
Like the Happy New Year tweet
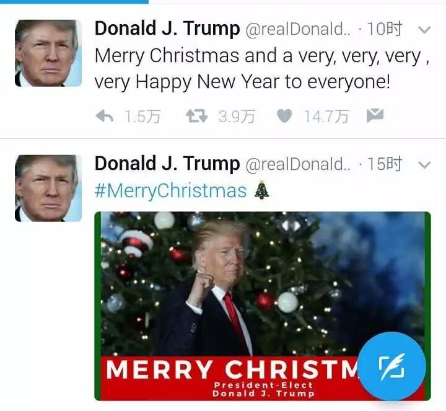tap(284, 116)
